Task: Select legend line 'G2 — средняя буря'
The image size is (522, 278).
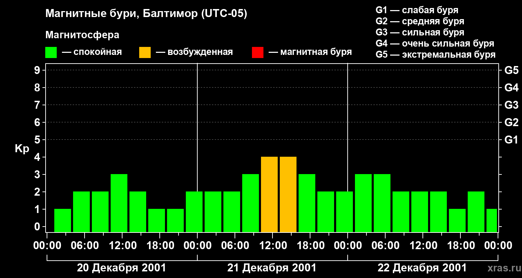Action: pyautogui.click(x=420, y=21)
